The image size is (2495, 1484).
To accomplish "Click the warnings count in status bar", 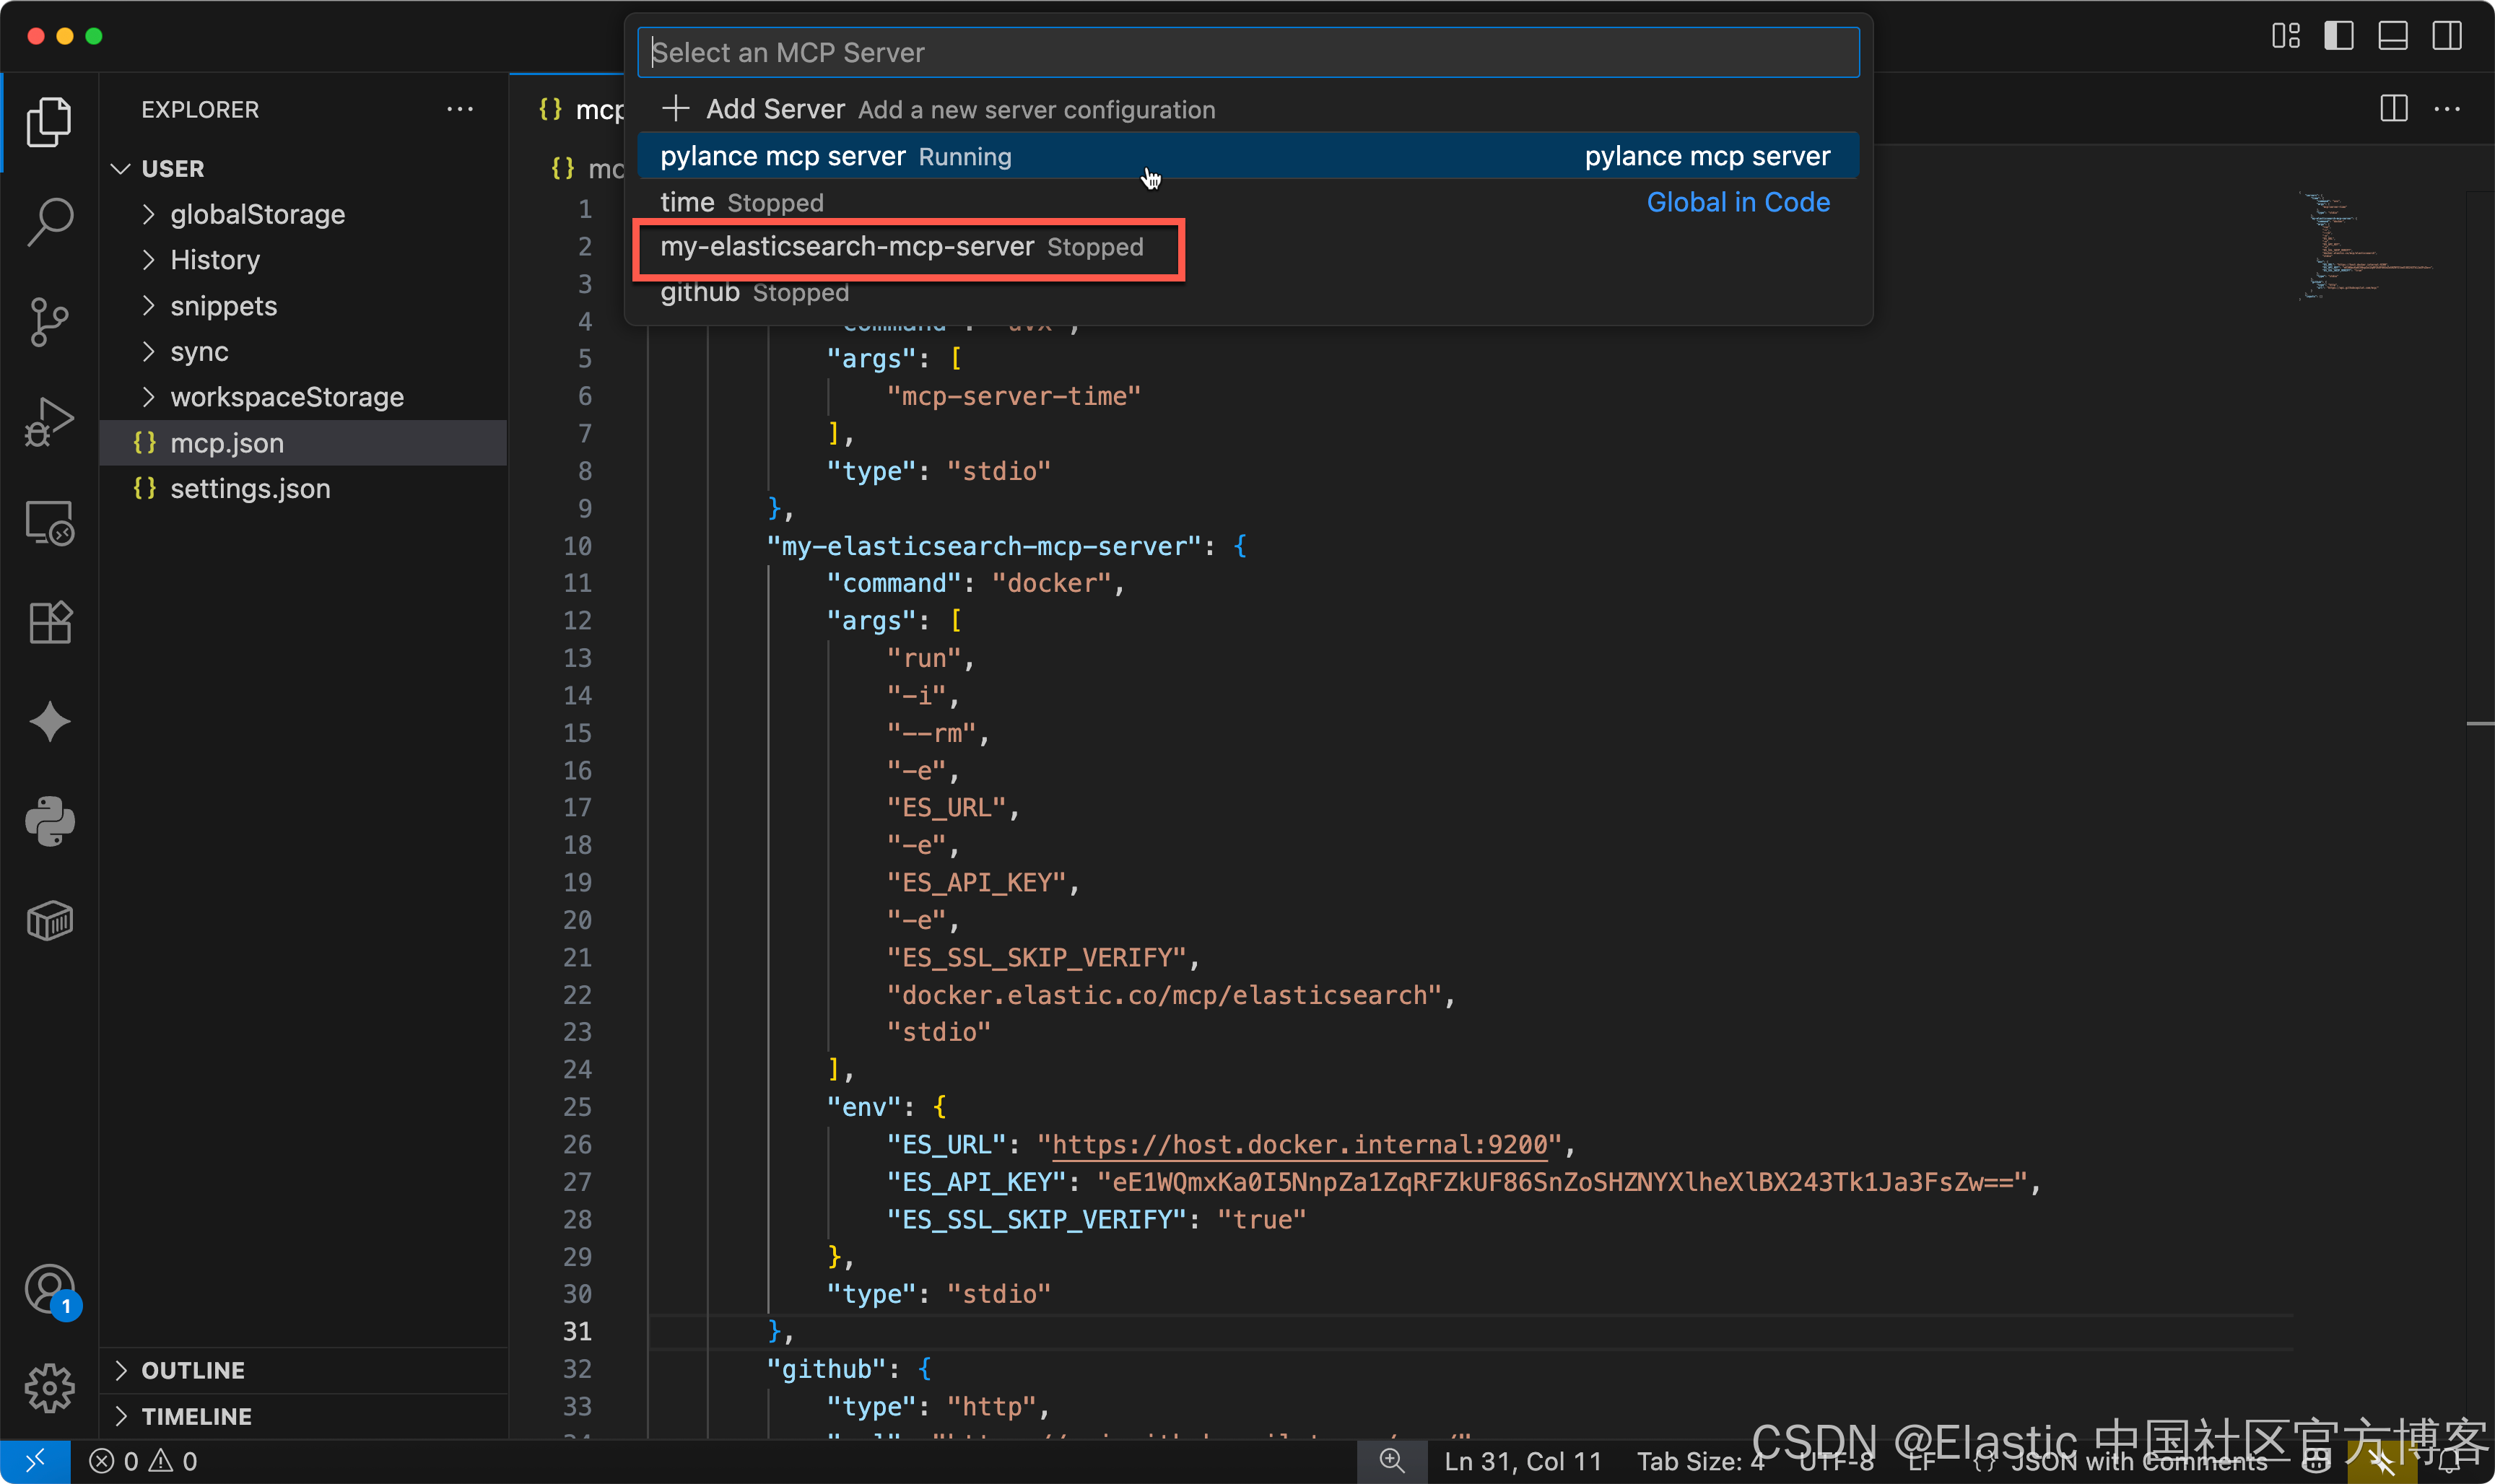I will click(x=173, y=1461).
